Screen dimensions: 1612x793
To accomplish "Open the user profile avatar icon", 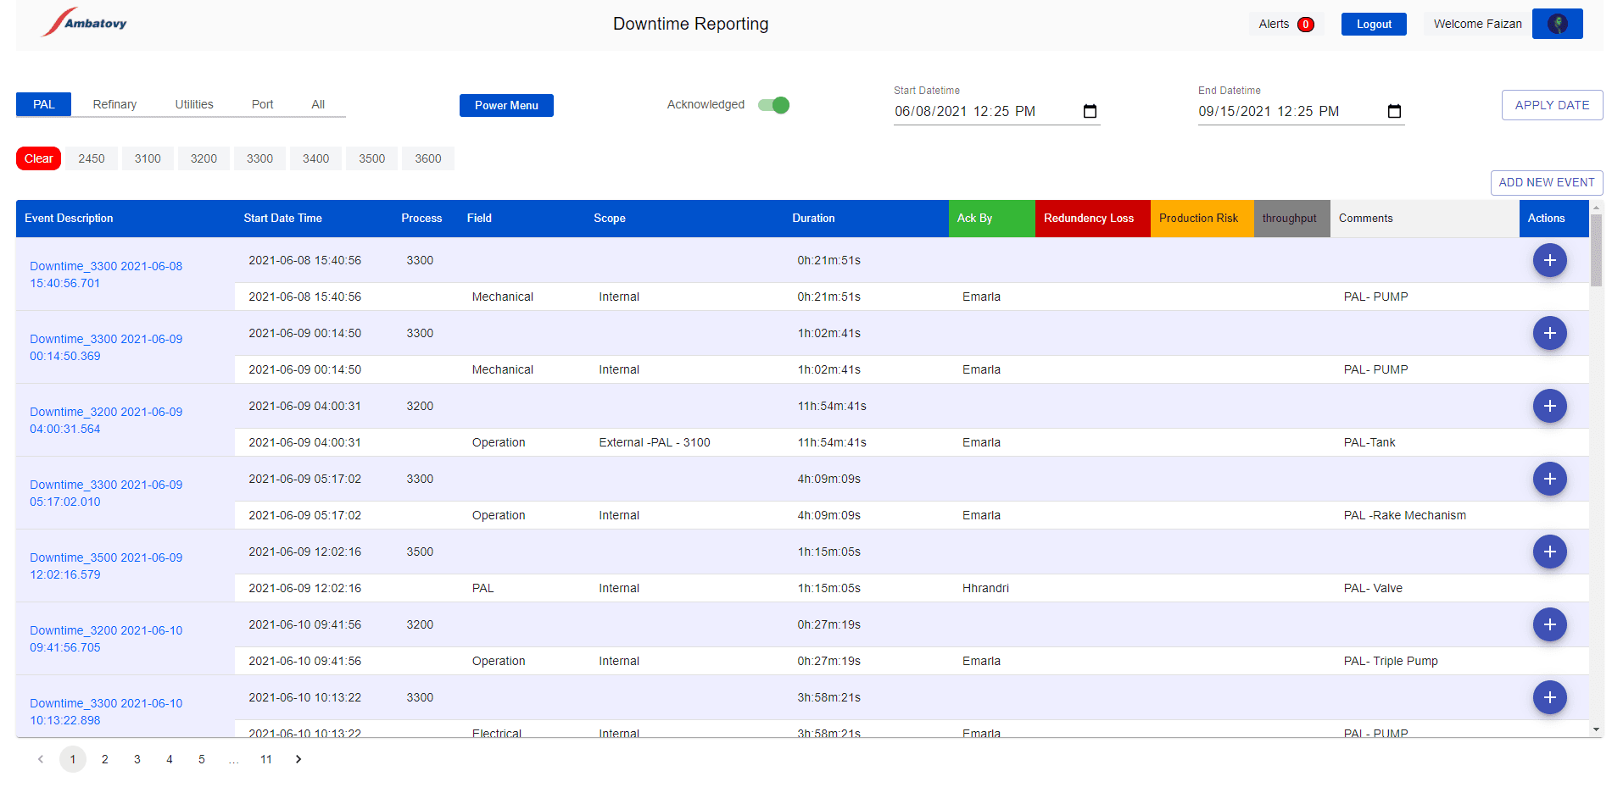I will pos(1558,23).
